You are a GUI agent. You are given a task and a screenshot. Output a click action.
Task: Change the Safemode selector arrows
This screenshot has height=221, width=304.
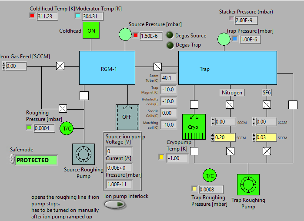click(x=12, y=159)
